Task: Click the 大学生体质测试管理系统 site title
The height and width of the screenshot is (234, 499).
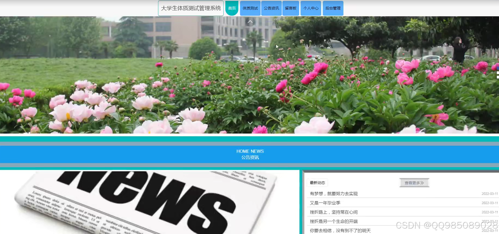Action: pos(191,8)
